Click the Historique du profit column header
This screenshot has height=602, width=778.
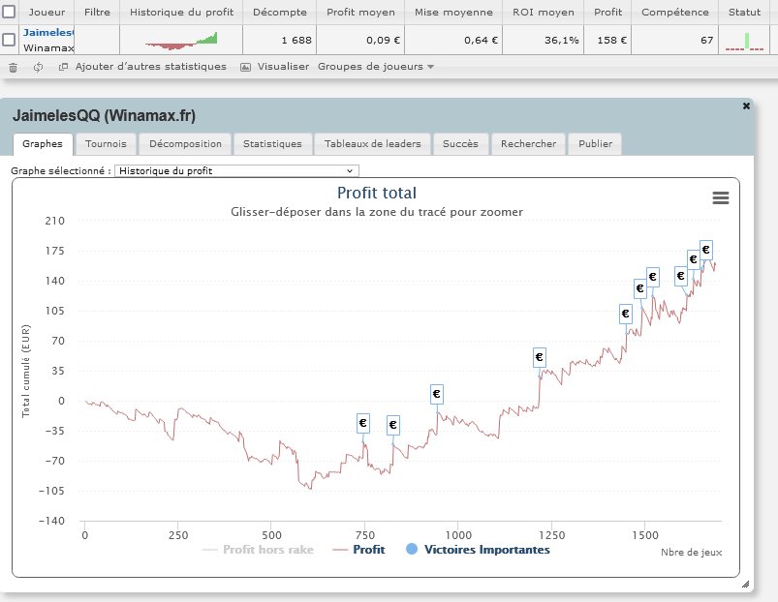point(181,12)
